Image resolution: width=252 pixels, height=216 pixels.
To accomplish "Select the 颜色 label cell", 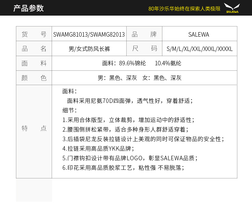I will (x=34, y=78).
